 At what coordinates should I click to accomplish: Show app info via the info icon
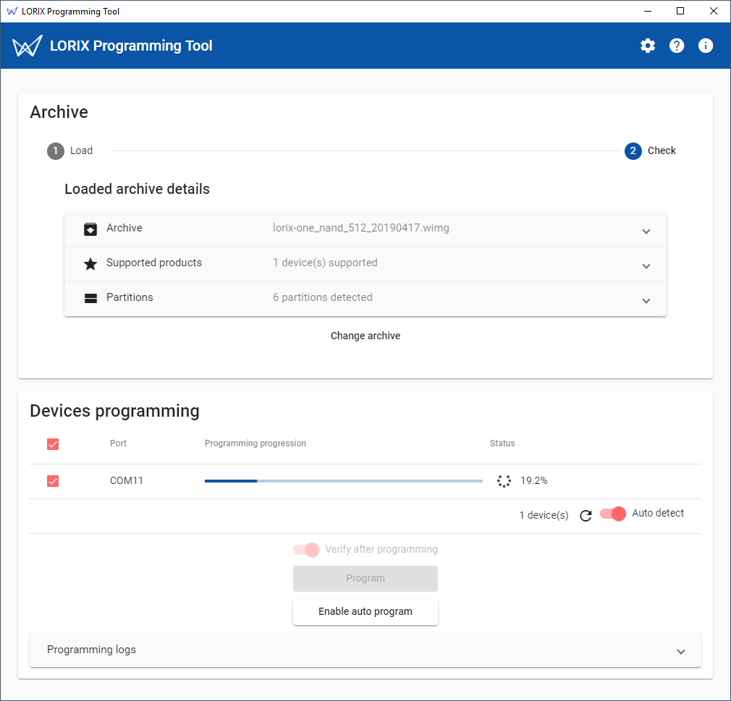coord(706,46)
